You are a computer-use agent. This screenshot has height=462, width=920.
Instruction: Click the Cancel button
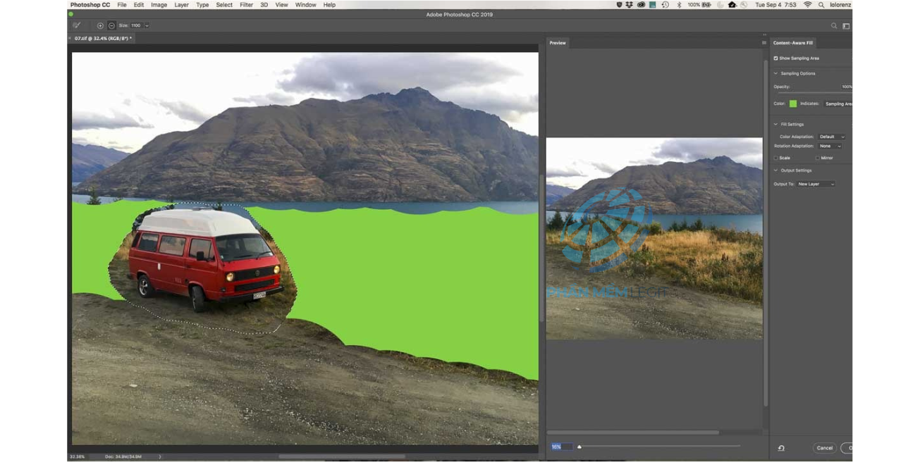point(824,448)
